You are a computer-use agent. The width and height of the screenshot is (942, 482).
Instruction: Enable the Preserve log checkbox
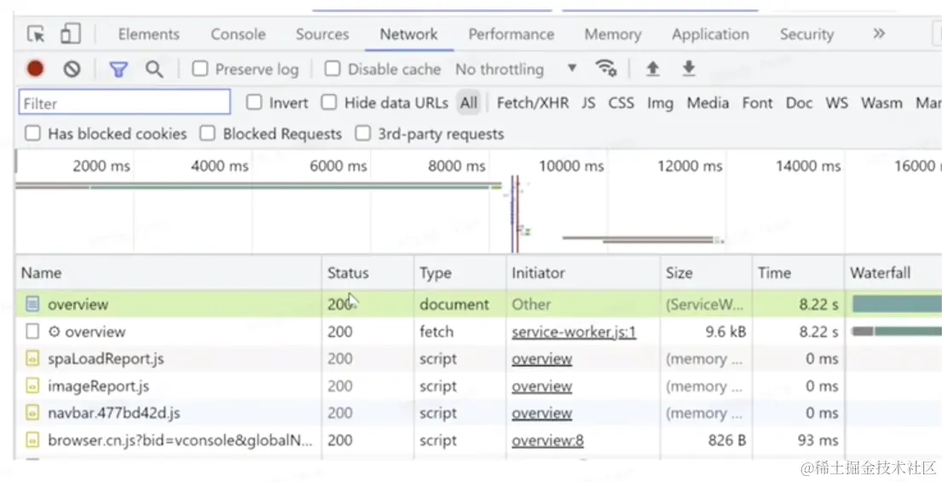200,69
